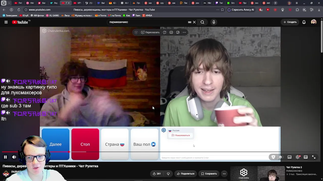This screenshot has width=323, height=181.
Task: Click the Далее button in Chatruletka
Action: click(56, 144)
